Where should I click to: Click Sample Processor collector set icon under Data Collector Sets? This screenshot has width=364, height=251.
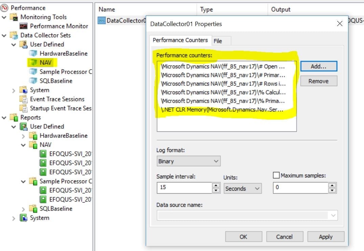coord(33,72)
